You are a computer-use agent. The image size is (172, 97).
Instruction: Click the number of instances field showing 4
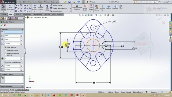click(13, 58)
